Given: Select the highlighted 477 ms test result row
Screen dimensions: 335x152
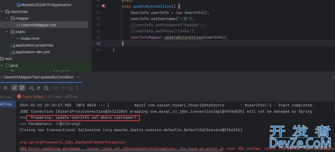Looking at the screenshot, I should pos(8,104).
